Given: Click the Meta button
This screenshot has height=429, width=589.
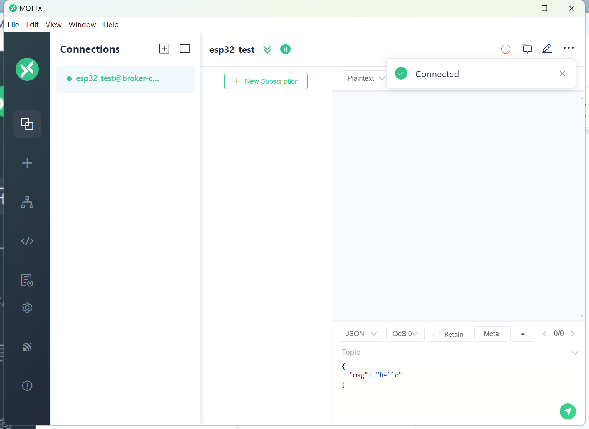Looking at the screenshot, I should [491, 334].
